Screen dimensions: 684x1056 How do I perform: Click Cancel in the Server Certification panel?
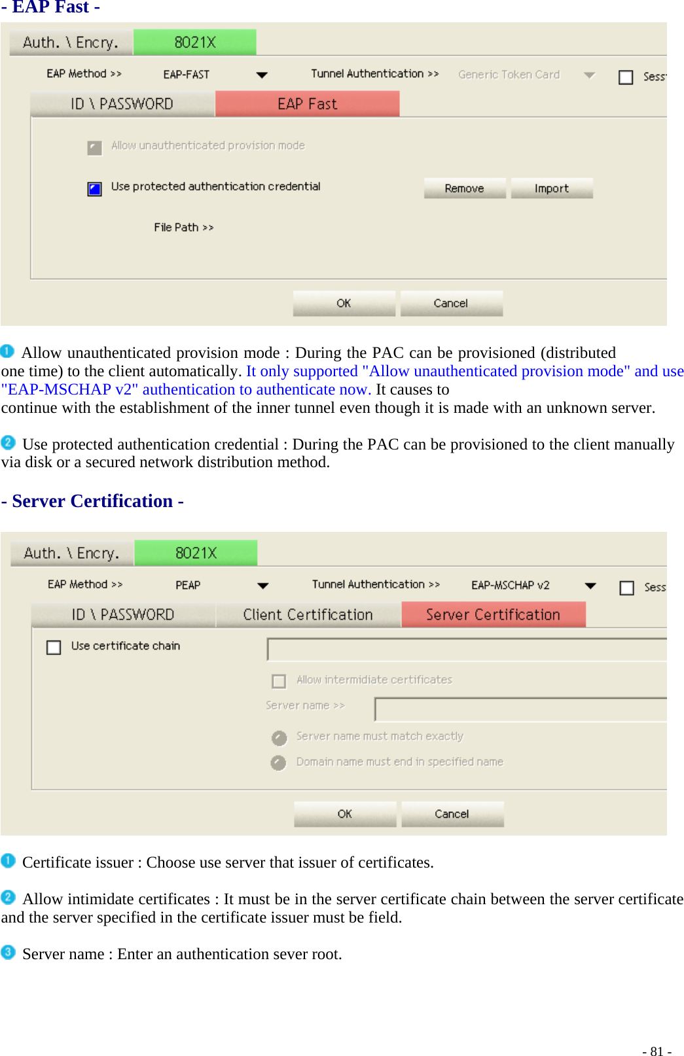[x=452, y=815]
